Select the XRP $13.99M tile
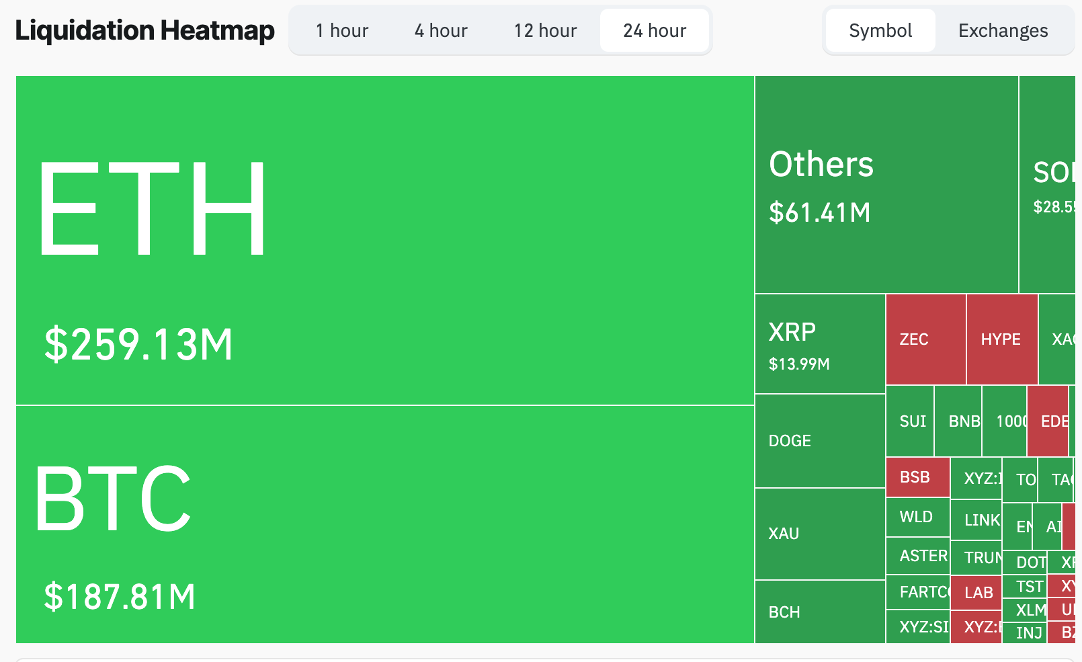 tap(820, 344)
